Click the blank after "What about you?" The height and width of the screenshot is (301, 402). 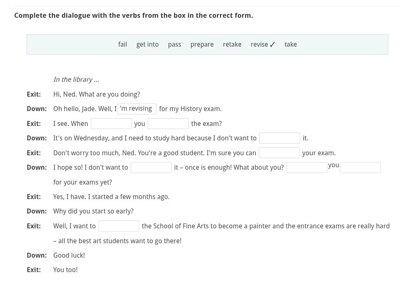click(x=306, y=167)
